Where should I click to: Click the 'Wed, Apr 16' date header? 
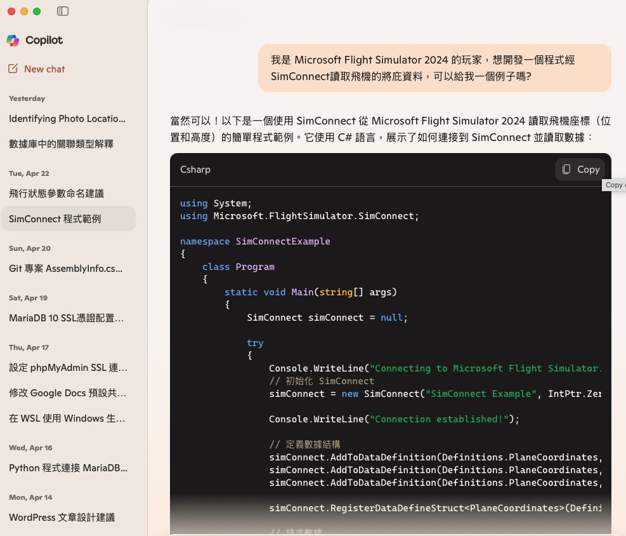(x=30, y=448)
